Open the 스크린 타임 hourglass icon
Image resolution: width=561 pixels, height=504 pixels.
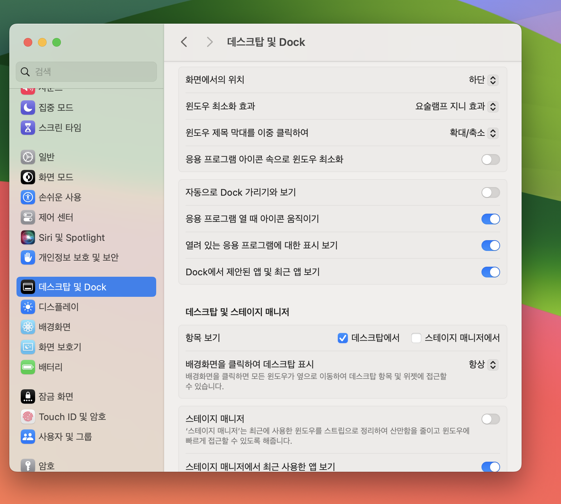pos(28,128)
